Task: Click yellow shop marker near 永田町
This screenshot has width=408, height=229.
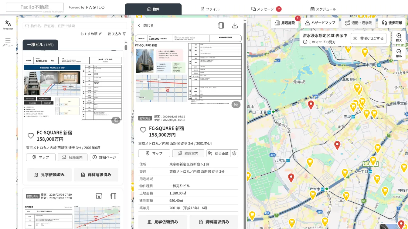Action: 365,52
